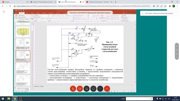The height and width of the screenshot is (101, 180).
Task: Open tab search dropdown arrow
Action: [161, 2]
